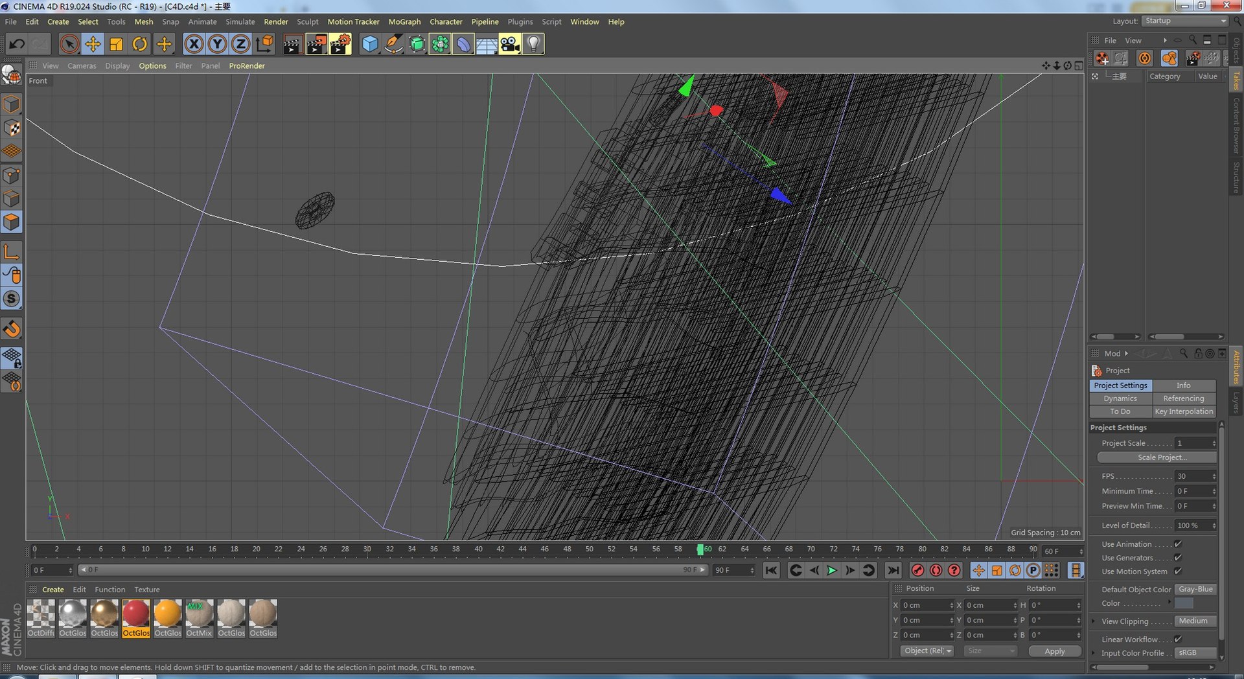Open the MoGraph menu
This screenshot has height=679, width=1244.
pos(404,21)
